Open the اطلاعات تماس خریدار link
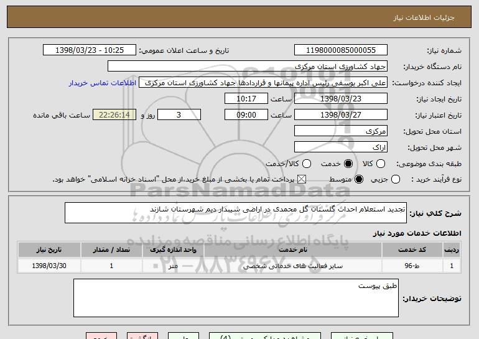479x339 pixels. tap(103, 83)
